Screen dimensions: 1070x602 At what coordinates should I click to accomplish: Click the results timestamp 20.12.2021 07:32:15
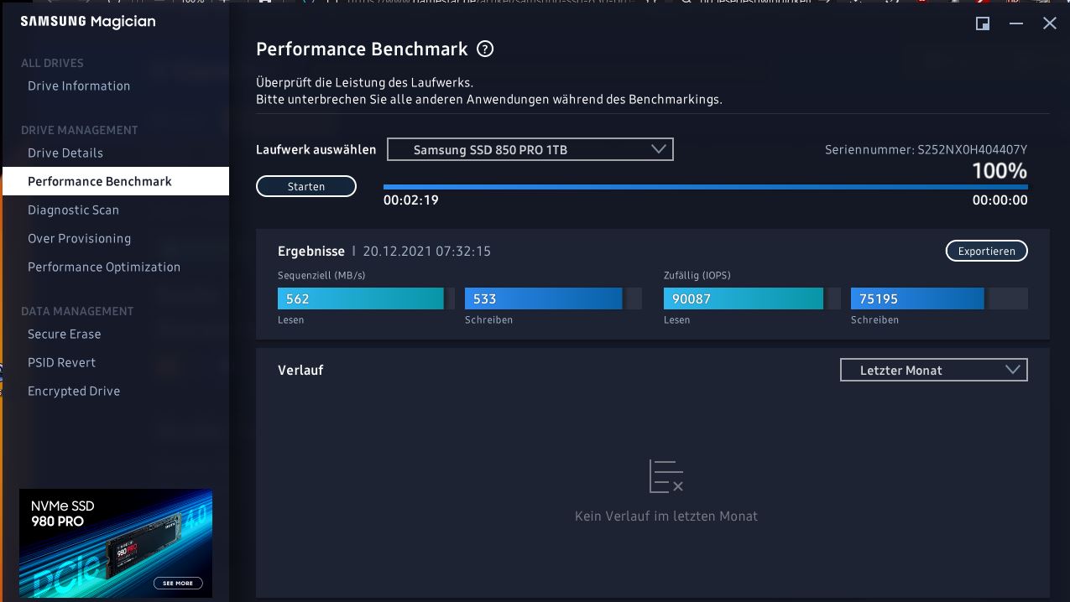pyautogui.click(x=427, y=251)
